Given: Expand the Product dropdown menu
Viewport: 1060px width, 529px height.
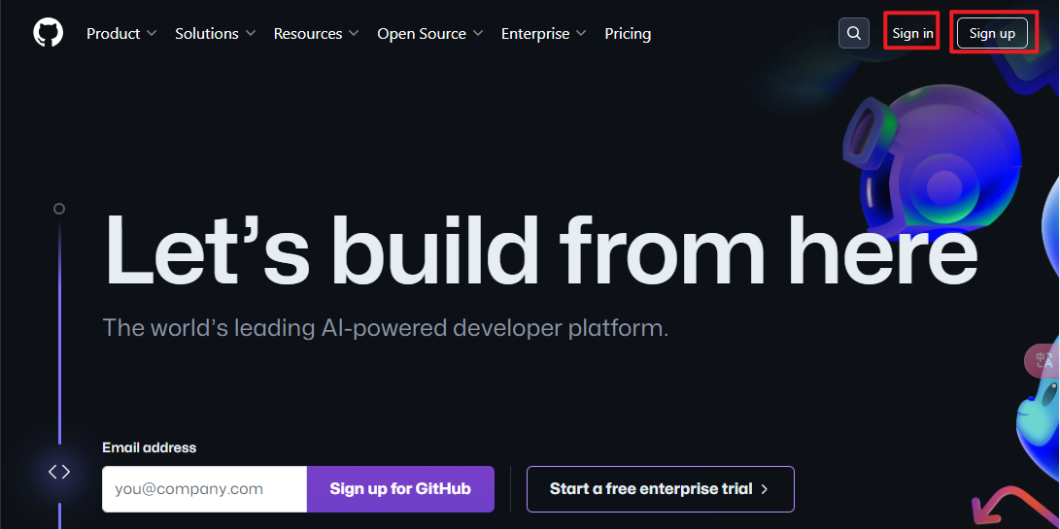Looking at the screenshot, I should click(x=120, y=33).
